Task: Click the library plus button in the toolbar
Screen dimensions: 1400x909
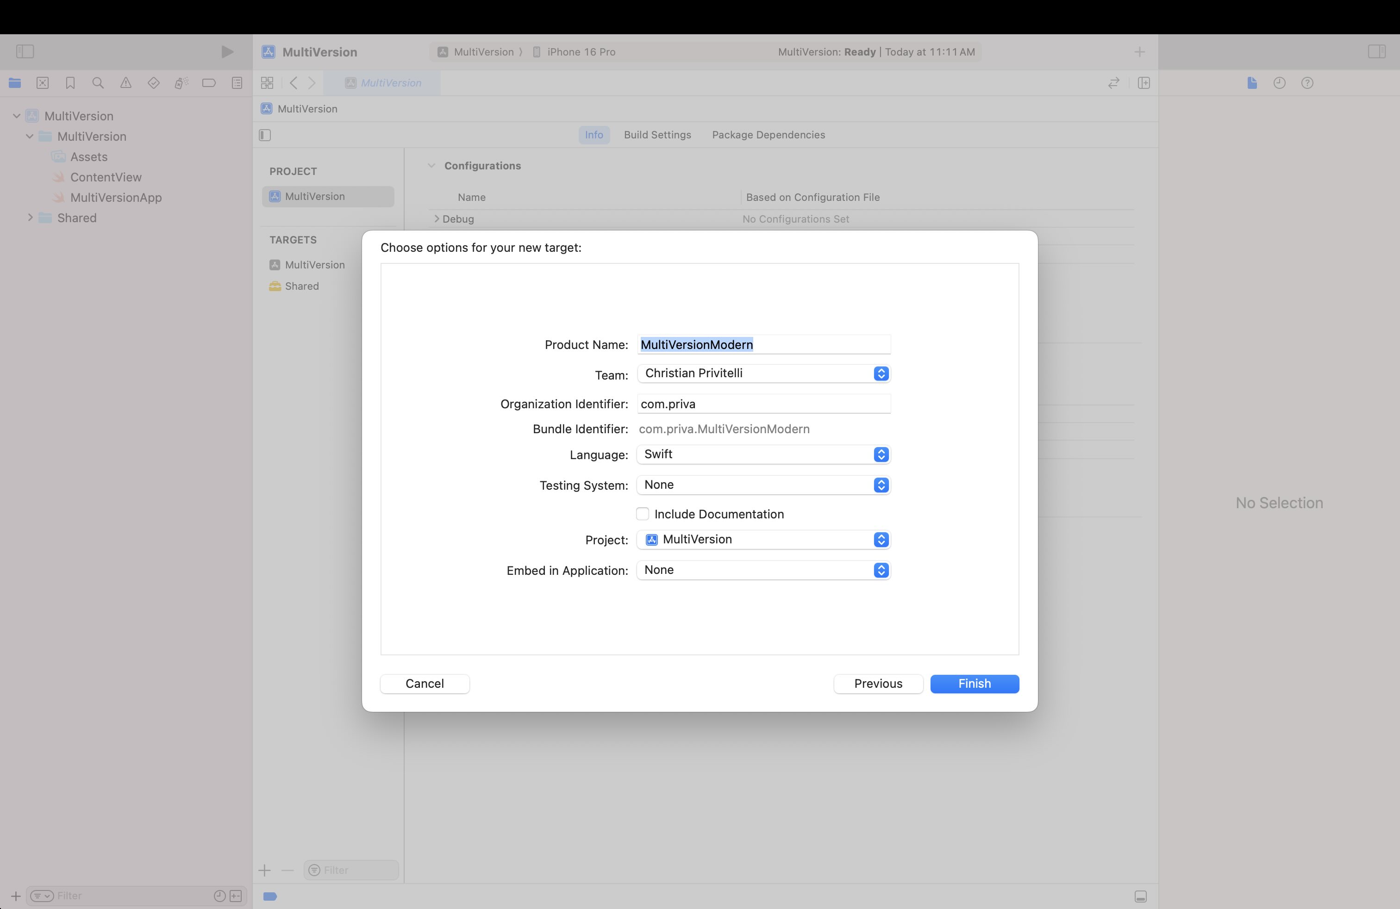Action: point(1139,52)
